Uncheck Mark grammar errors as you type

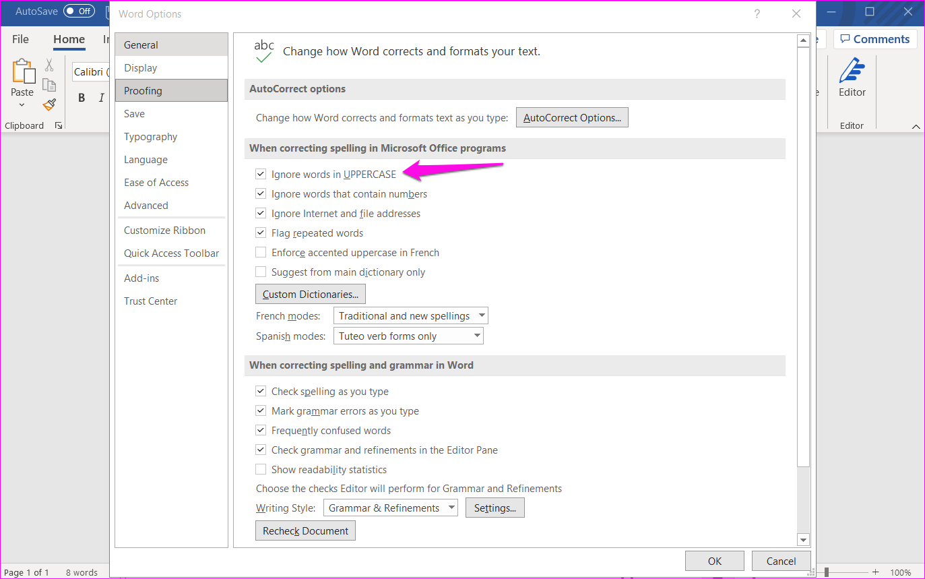click(261, 410)
